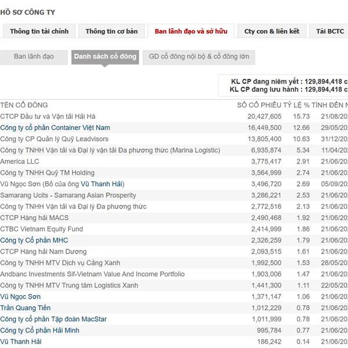Image resolution: width=348 pixels, height=348 pixels.
Task: Click the TÊN CỔ ĐÔNG column header
Action: point(24,105)
